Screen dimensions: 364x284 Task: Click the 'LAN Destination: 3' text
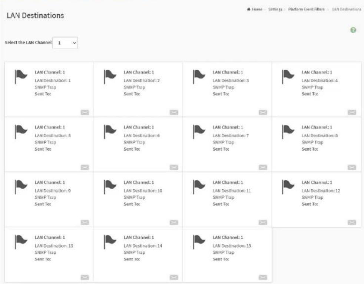[231, 81]
